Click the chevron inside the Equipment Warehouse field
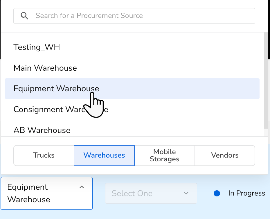Screen dimensions: 270x219 82,188
